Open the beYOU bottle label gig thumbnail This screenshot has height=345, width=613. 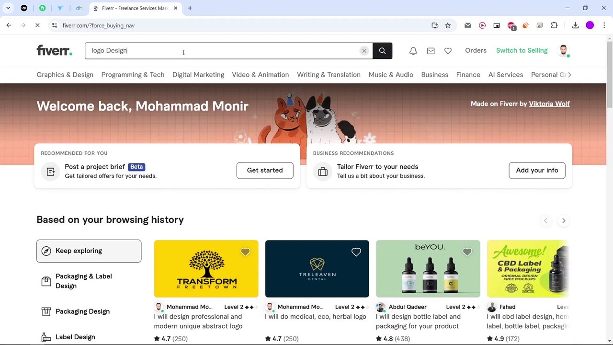click(428, 269)
